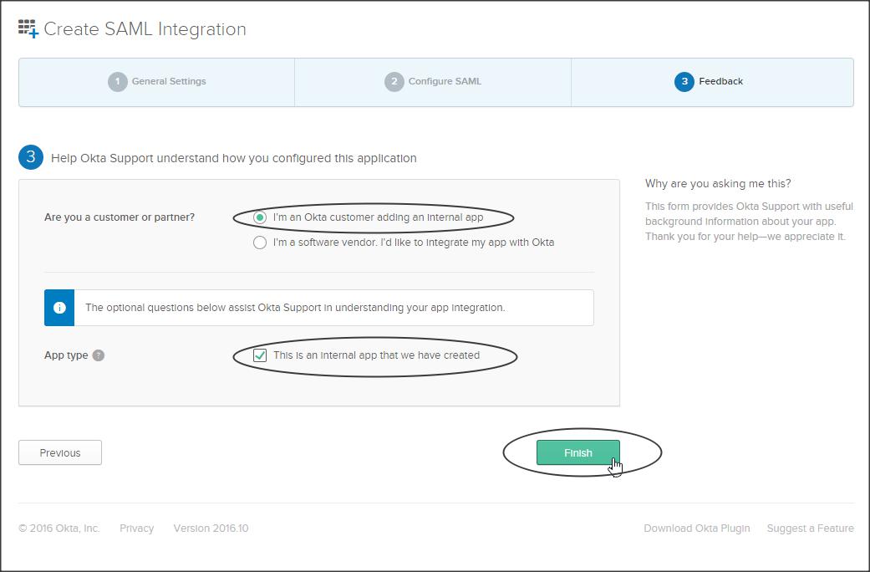Viewport: 870px width, 572px height.
Task: Click the "Why are you asking me this?" heading
Action: tap(717, 183)
